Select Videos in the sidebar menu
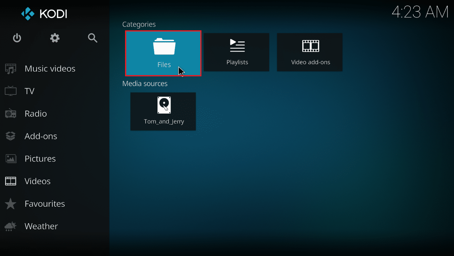The width and height of the screenshot is (454, 256). [x=55, y=181]
